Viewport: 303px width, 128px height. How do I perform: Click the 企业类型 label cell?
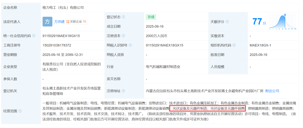coord(21,67)
